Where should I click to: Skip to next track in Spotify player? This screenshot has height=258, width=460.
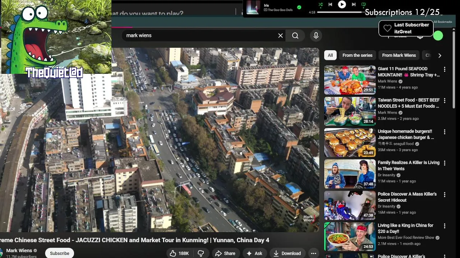click(x=354, y=4)
